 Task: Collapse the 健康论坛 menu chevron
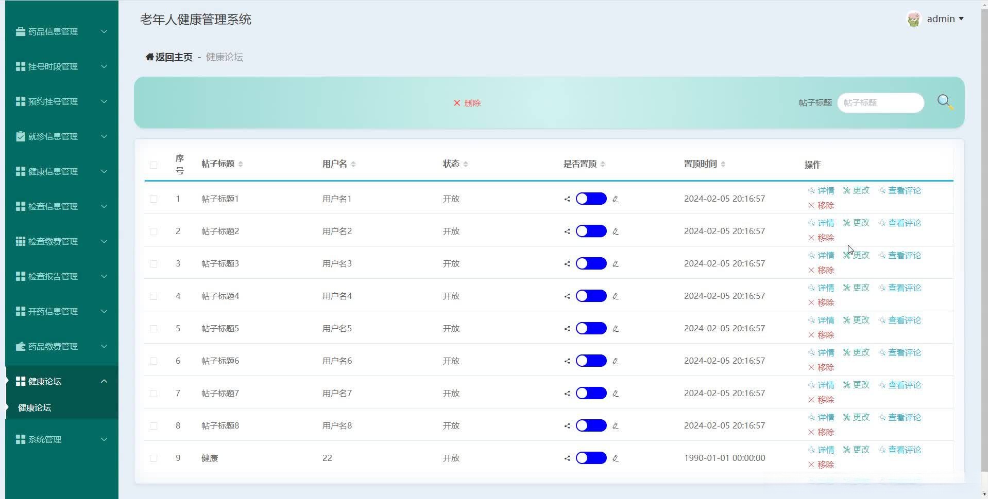point(104,381)
